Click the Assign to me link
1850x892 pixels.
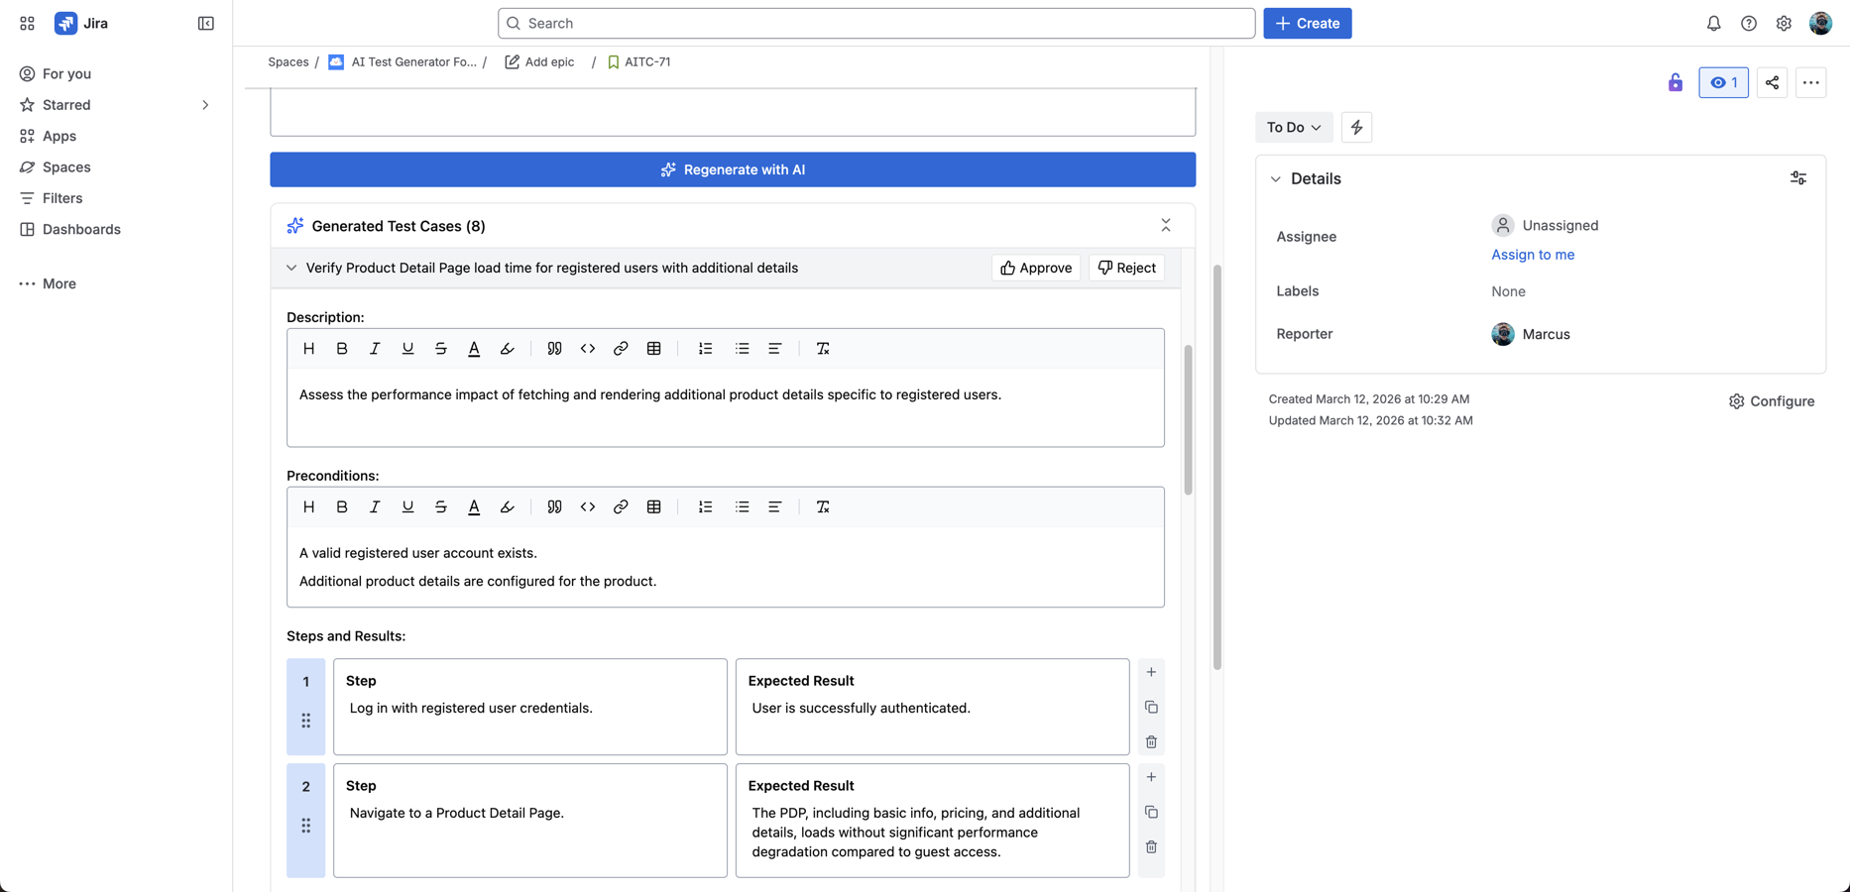coord(1532,255)
